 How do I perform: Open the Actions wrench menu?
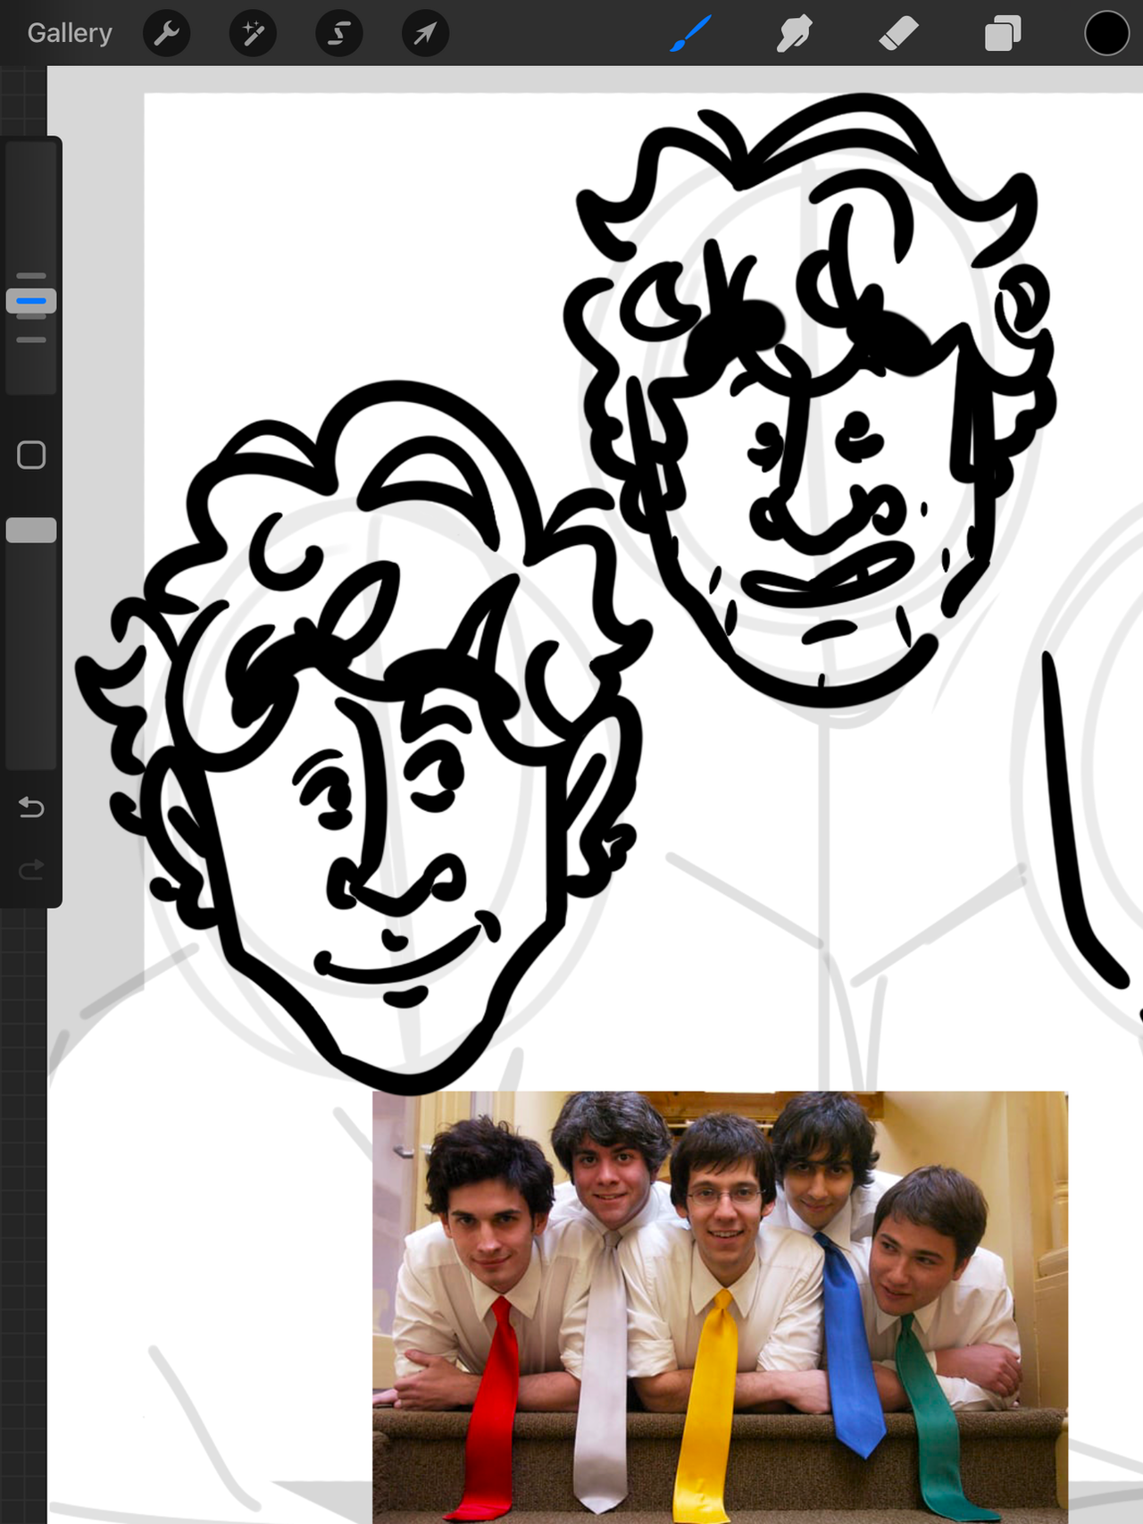pyautogui.click(x=167, y=34)
